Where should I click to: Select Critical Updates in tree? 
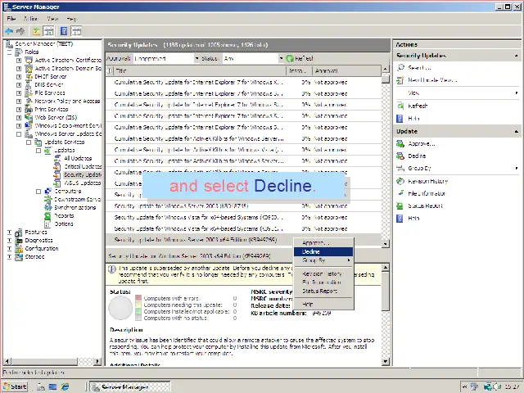pyautogui.click(x=83, y=166)
